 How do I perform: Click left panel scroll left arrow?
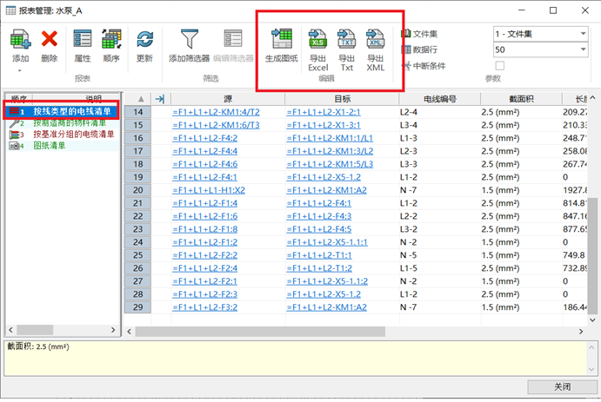tap(10, 330)
